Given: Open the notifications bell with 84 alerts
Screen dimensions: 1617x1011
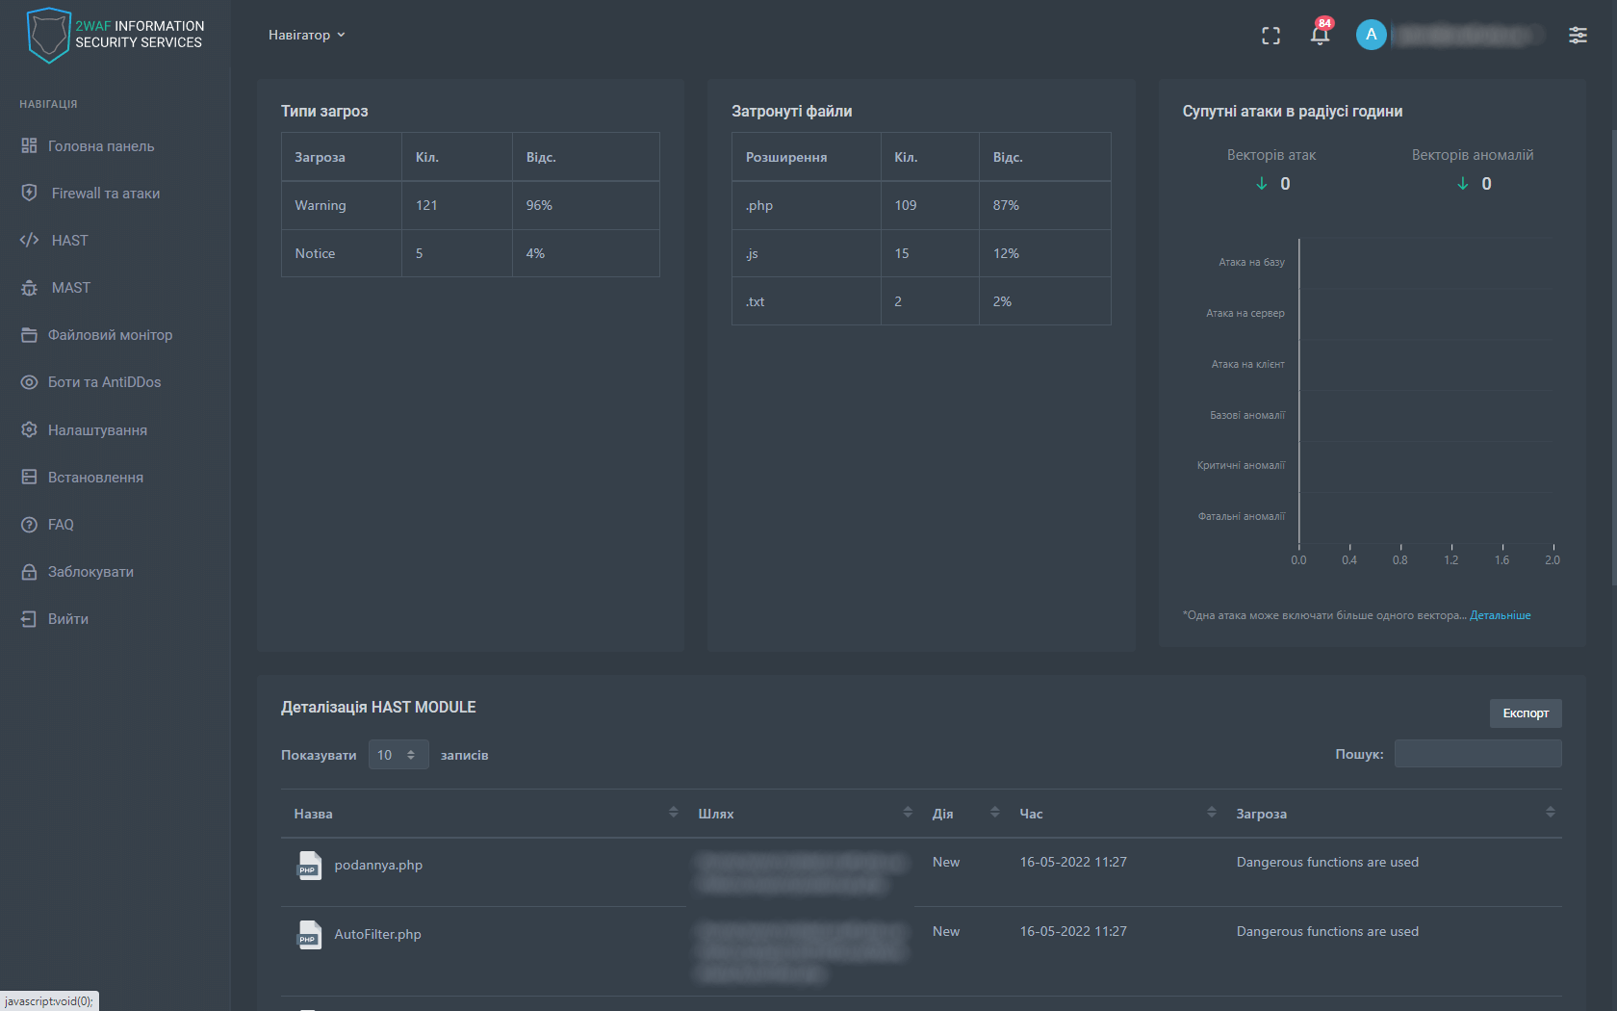Looking at the screenshot, I should [1319, 35].
